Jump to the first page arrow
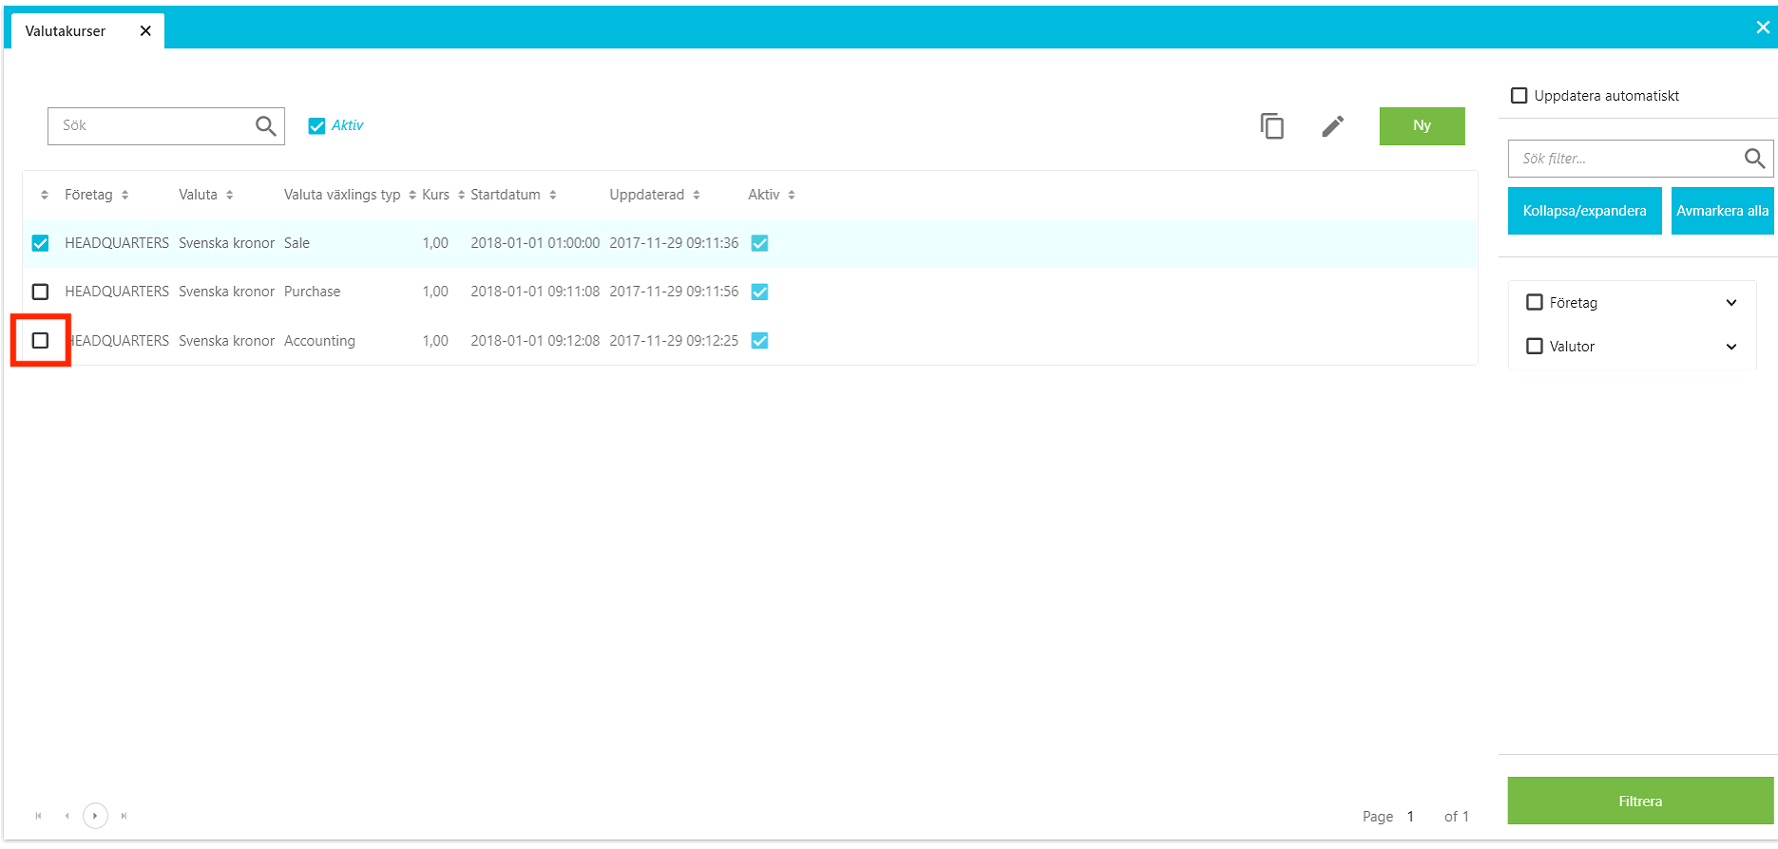Image resolution: width=1778 pixels, height=849 pixels. pyautogui.click(x=38, y=816)
